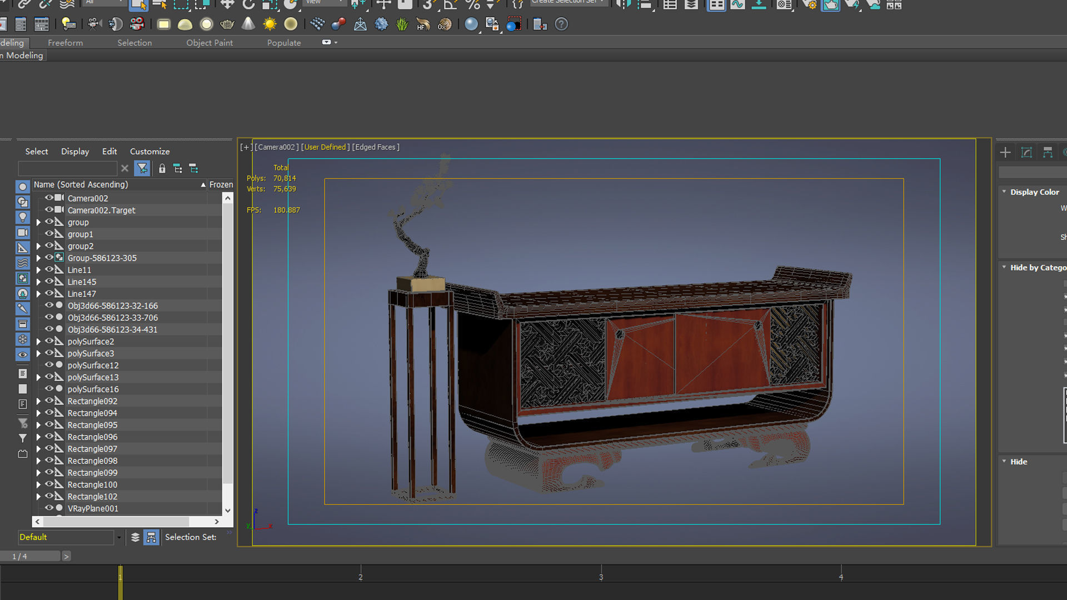
Task: Open the Edit menu in scene explorer
Action: (x=109, y=151)
